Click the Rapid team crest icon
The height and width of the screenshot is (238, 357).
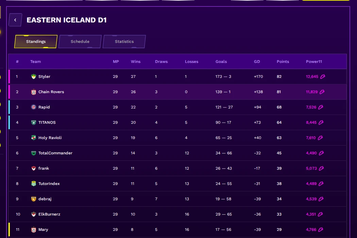point(33,107)
